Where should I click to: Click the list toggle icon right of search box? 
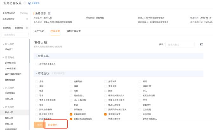click(201, 45)
